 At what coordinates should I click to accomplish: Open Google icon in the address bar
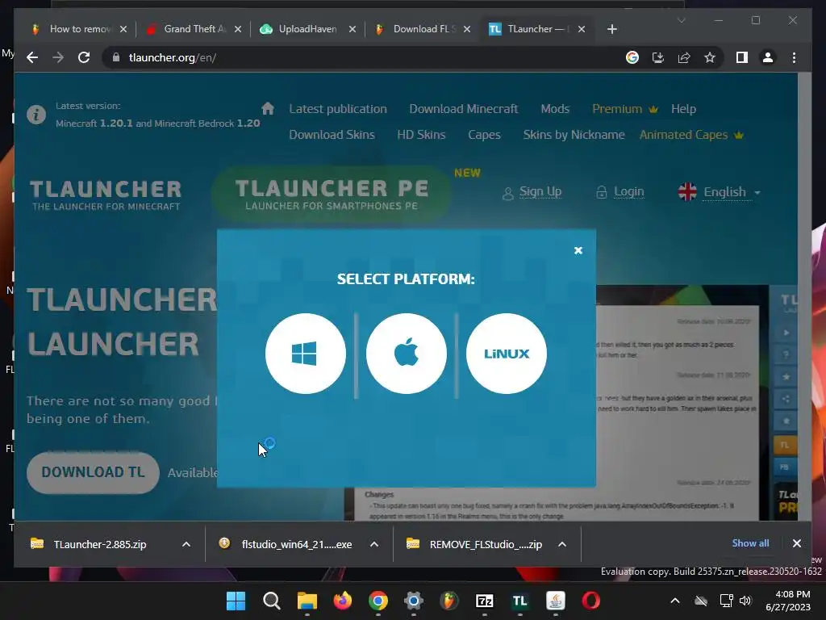632,57
